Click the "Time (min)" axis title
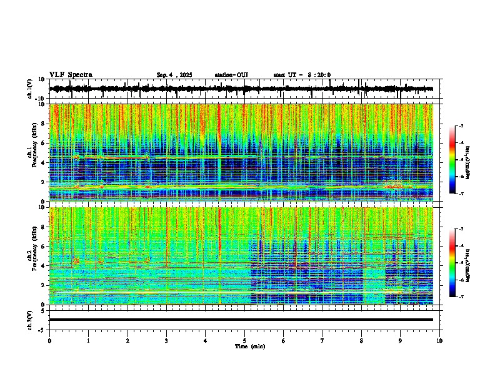The image size is (495, 382). point(250,346)
